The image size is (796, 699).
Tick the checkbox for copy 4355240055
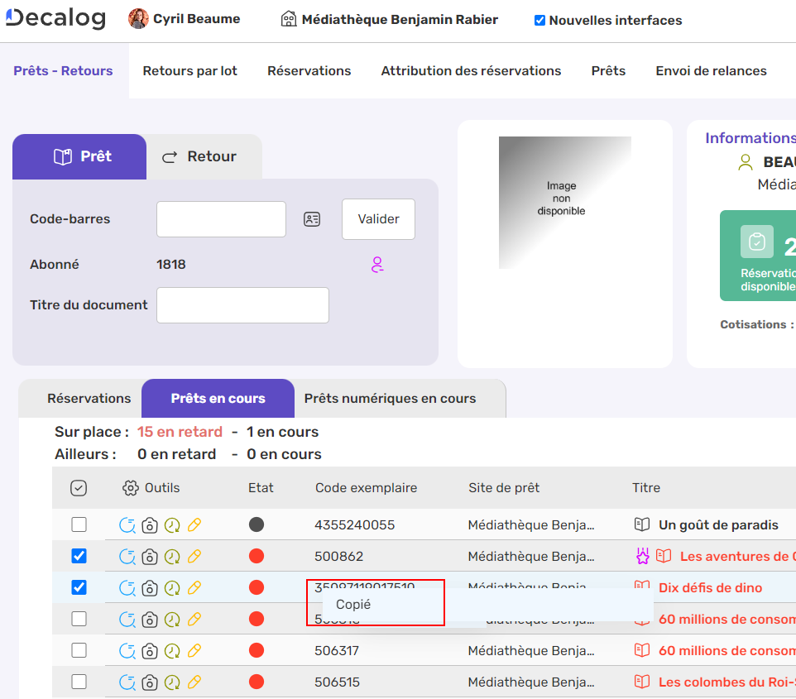[x=79, y=524]
